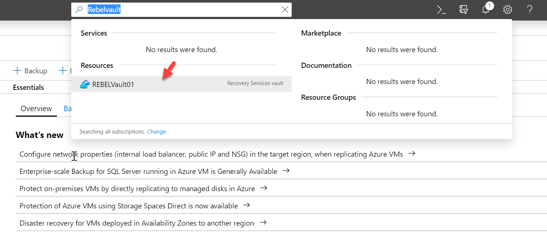Image resolution: width=547 pixels, height=237 pixels.
Task: Click the Services section heading
Action: 94,33
